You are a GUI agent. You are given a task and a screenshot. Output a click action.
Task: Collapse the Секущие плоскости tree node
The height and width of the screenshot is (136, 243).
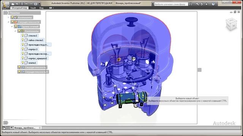tap(8, 22)
